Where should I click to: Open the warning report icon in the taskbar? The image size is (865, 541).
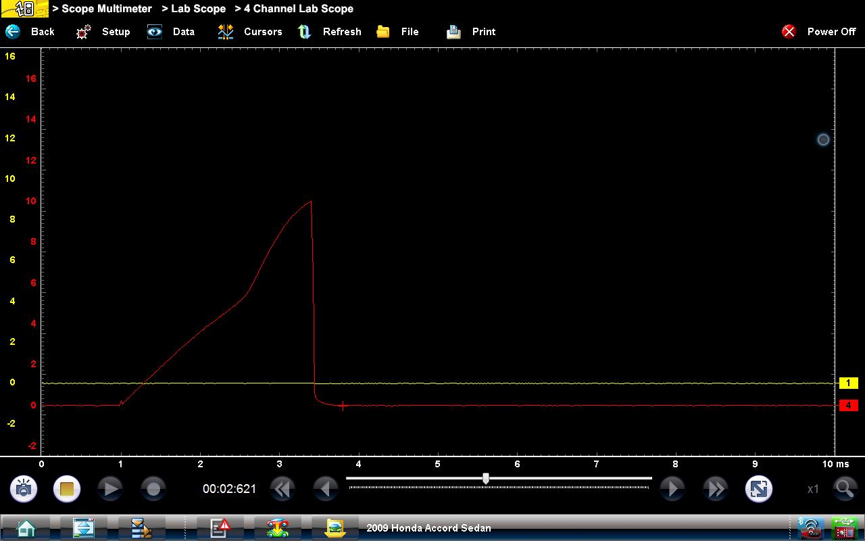coord(220,528)
